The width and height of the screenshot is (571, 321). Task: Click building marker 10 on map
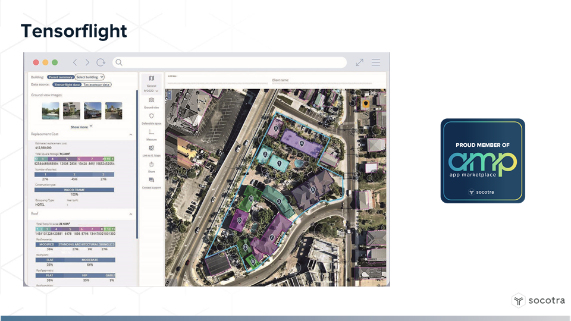[x=251, y=199]
